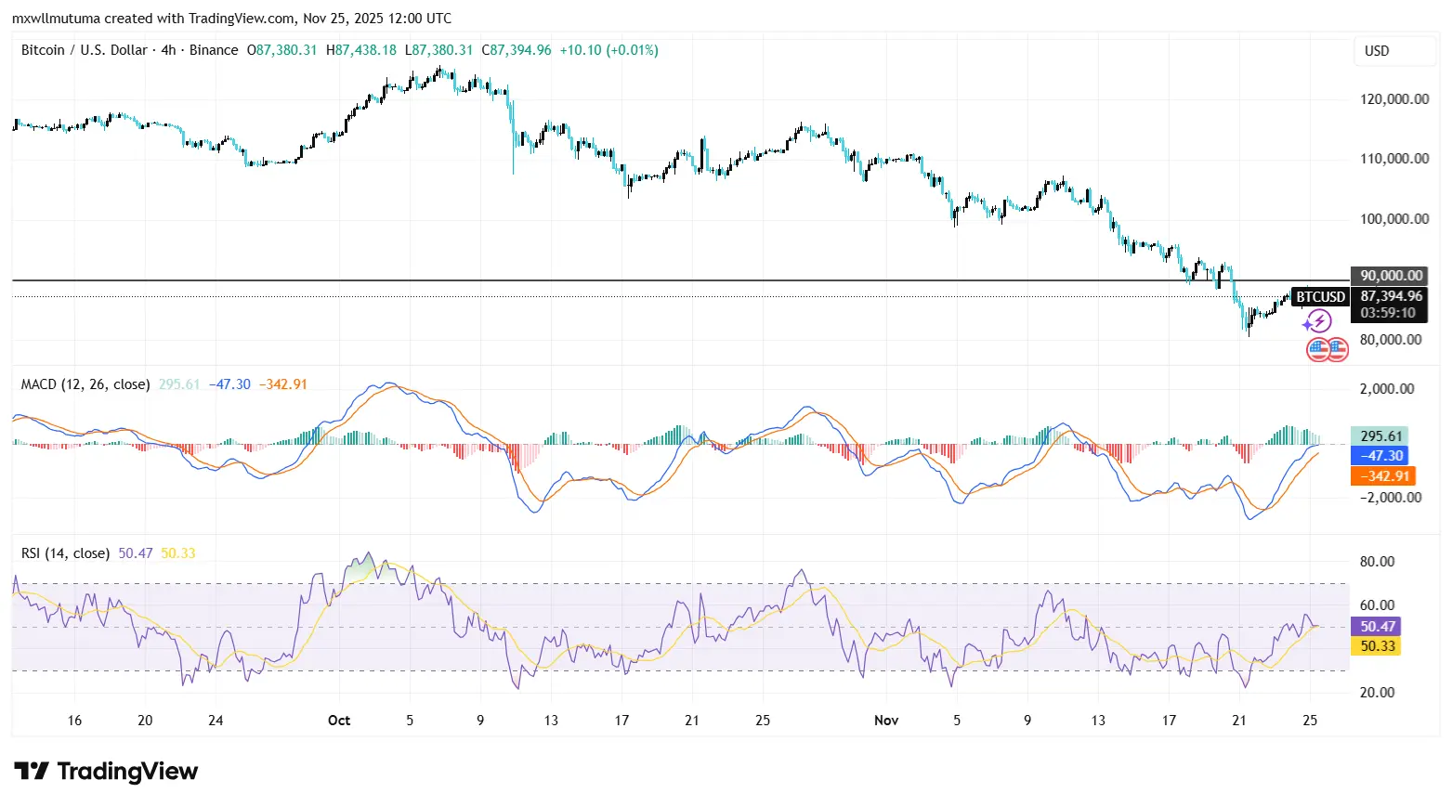Toggle the purple 50.47 RSI value badge
This screenshot has width=1452, height=806.
coord(1376,626)
